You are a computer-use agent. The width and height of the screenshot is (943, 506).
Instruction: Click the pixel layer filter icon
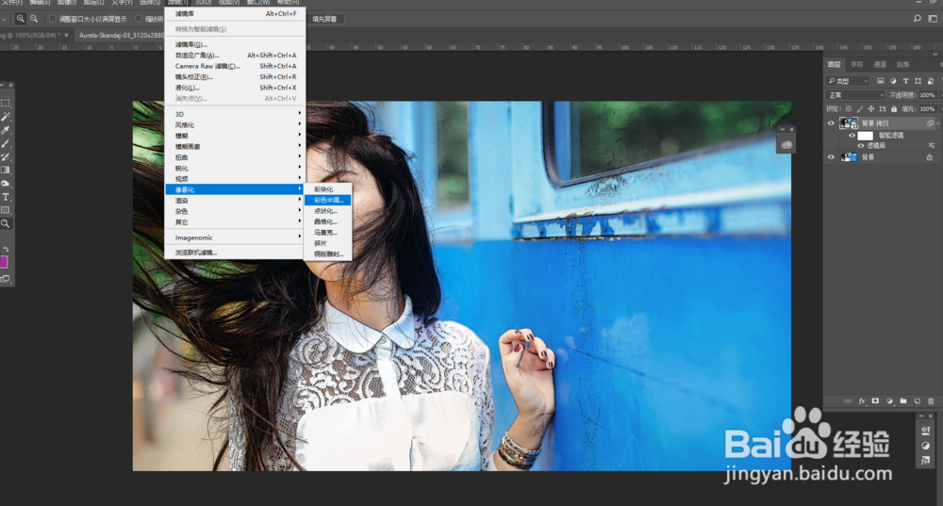click(x=881, y=80)
